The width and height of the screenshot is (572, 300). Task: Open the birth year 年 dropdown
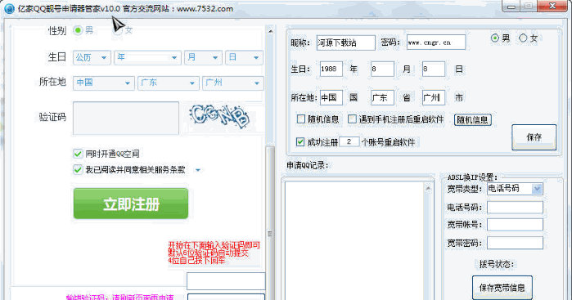point(147,57)
